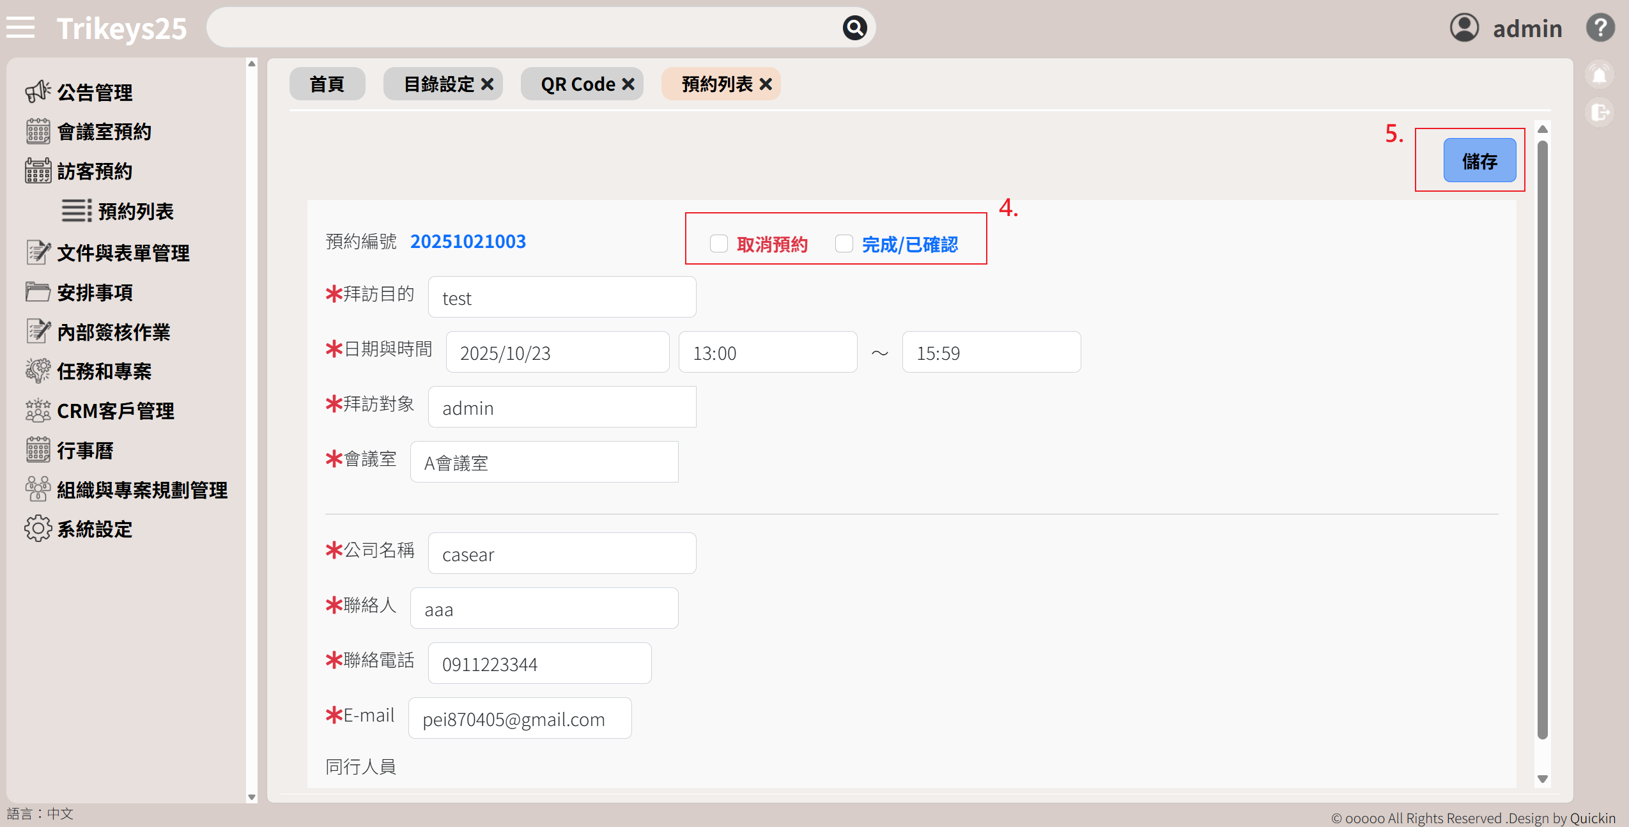This screenshot has width=1629, height=827.
Task: Open the help question mark icon
Action: point(1600,28)
